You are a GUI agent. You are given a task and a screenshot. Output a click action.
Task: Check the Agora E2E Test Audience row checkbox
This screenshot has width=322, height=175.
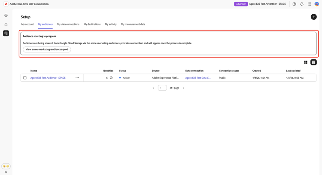[x=25, y=78]
